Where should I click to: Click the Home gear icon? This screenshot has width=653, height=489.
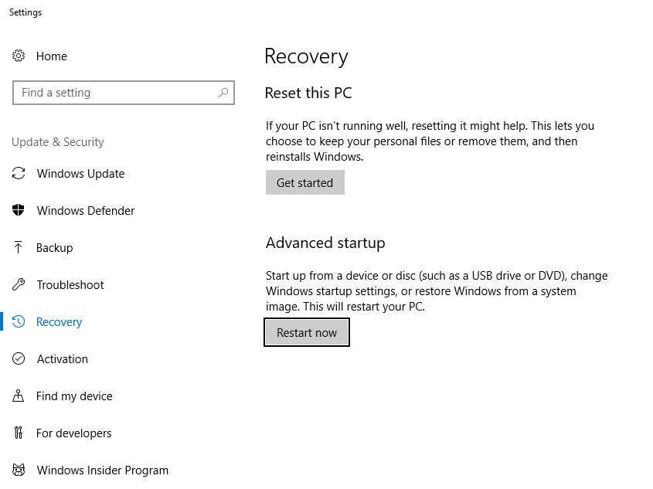(x=19, y=56)
